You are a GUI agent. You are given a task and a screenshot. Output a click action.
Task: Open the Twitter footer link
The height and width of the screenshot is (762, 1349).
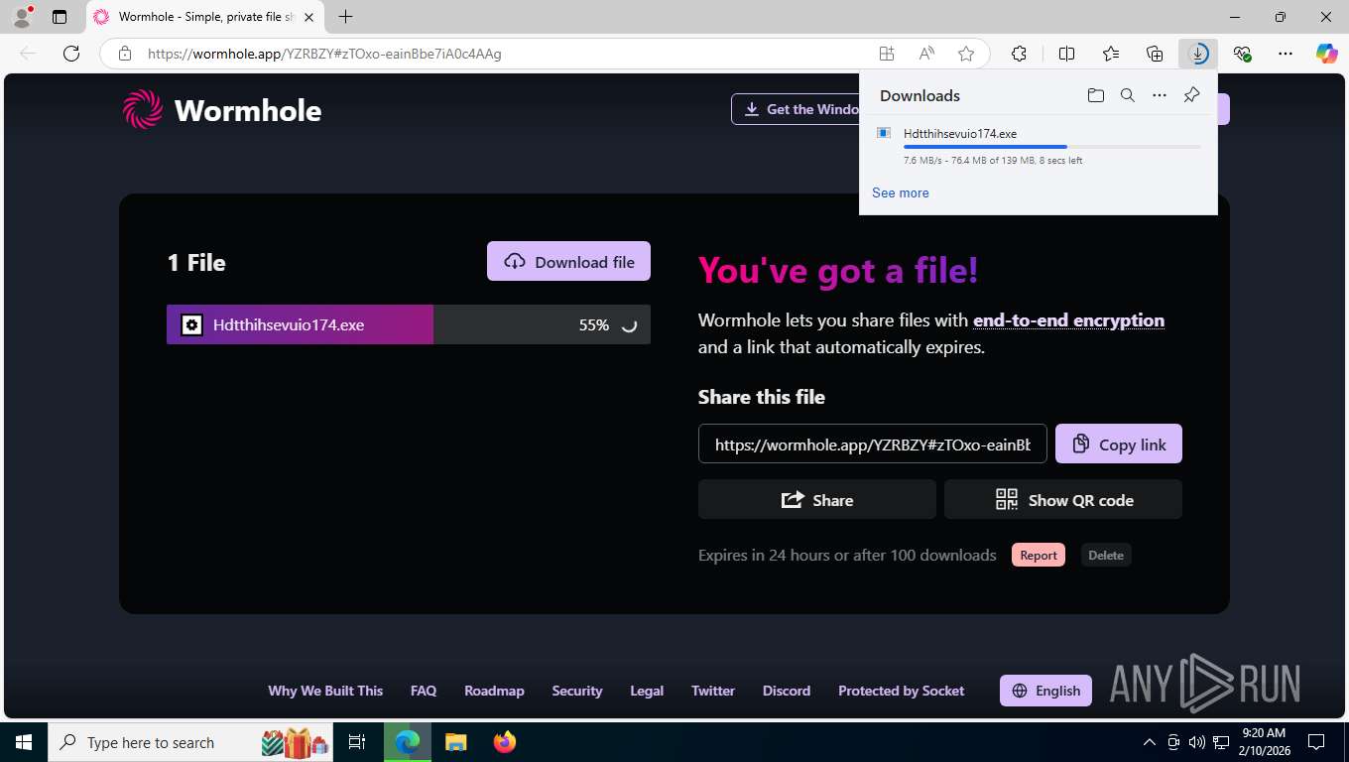[713, 691]
